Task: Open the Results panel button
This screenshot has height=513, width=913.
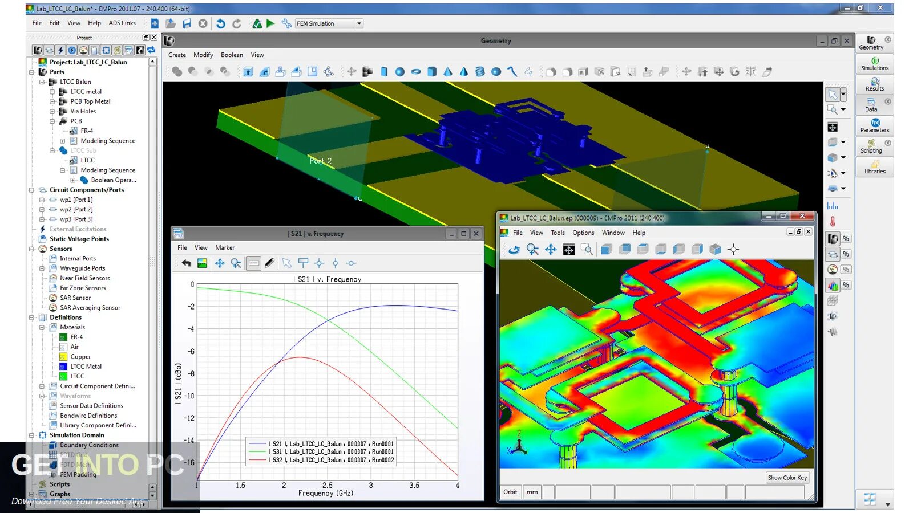Action: click(875, 84)
